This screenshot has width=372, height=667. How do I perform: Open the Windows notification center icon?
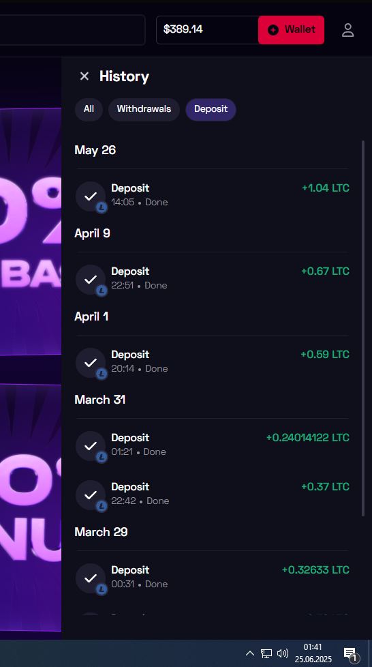(350, 653)
